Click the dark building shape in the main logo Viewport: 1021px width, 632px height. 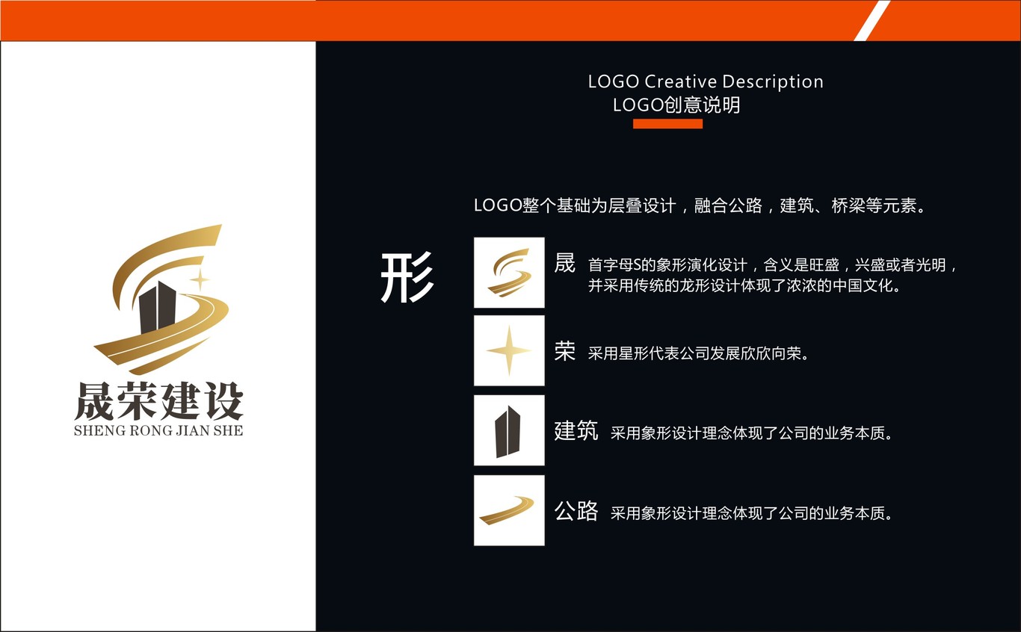pyautogui.click(x=158, y=308)
